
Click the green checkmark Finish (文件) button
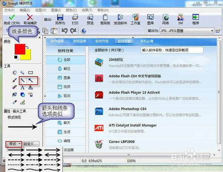pyautogui.click(x=12, y=19)
